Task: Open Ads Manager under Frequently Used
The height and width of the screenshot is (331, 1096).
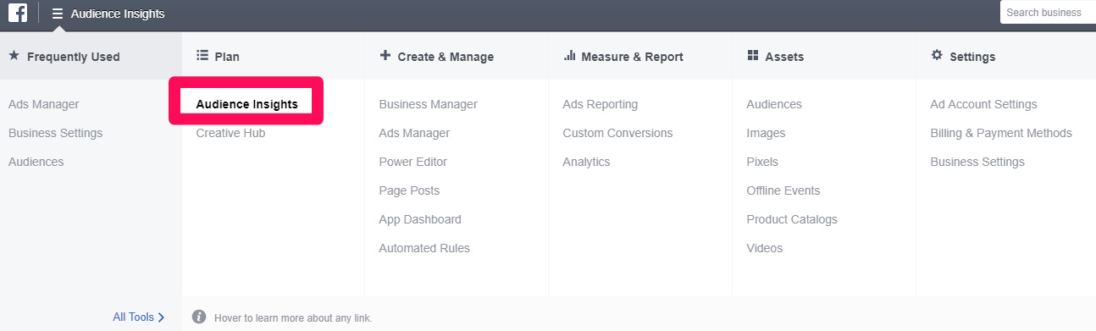Action: [43, 104]
